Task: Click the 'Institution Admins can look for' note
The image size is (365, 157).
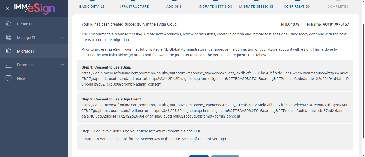Action: point(154,139)
